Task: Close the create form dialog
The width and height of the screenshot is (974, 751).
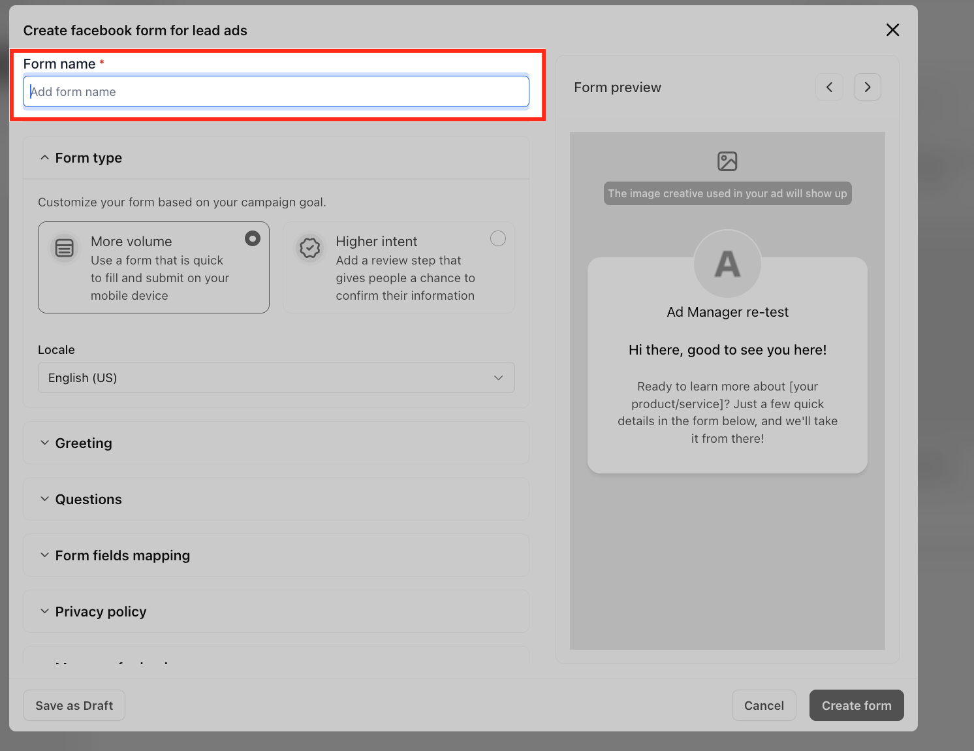Action: point(892,30)
